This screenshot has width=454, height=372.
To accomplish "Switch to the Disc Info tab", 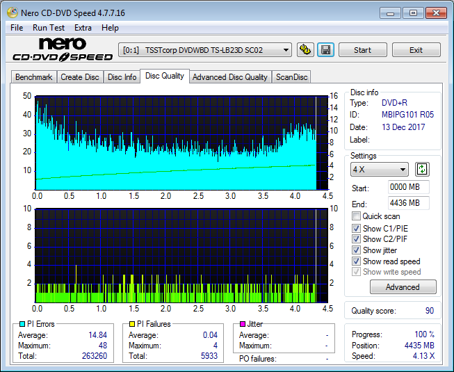I will (122, 77).
